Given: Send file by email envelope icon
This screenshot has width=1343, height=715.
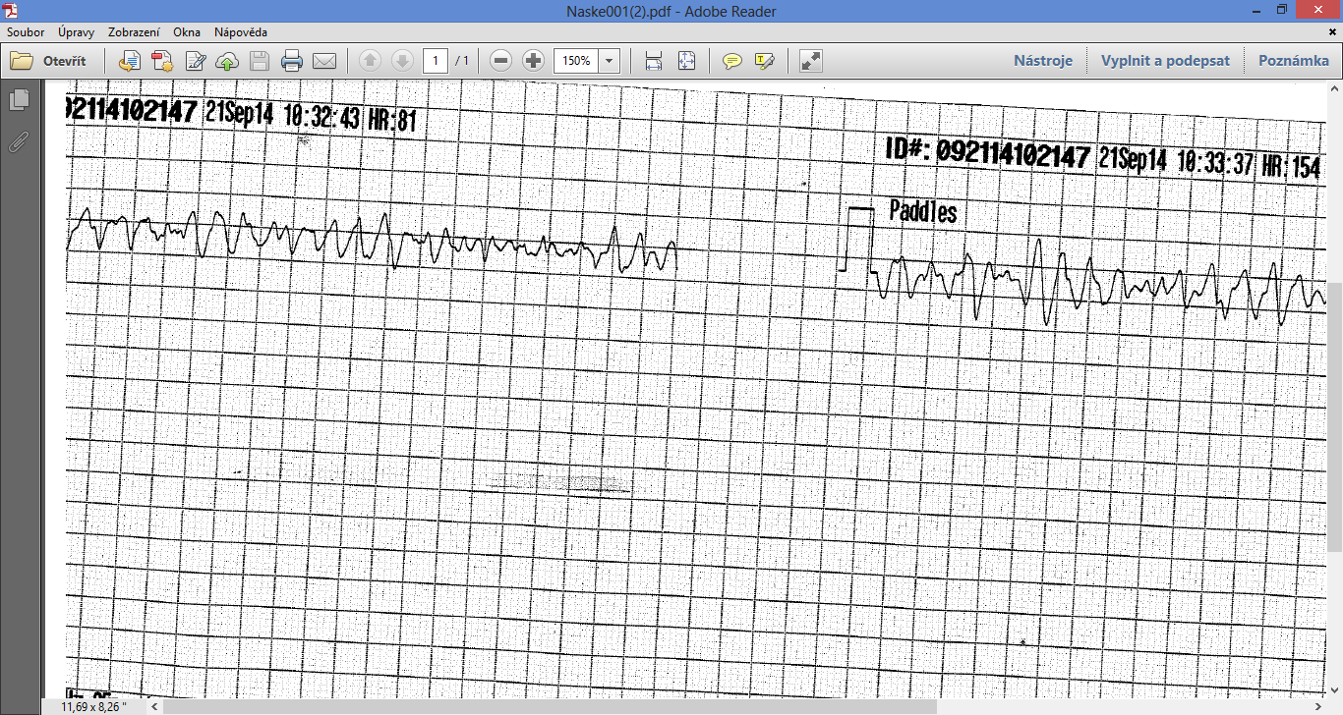Looking at the screenshot, I should (x=324, y=61).
